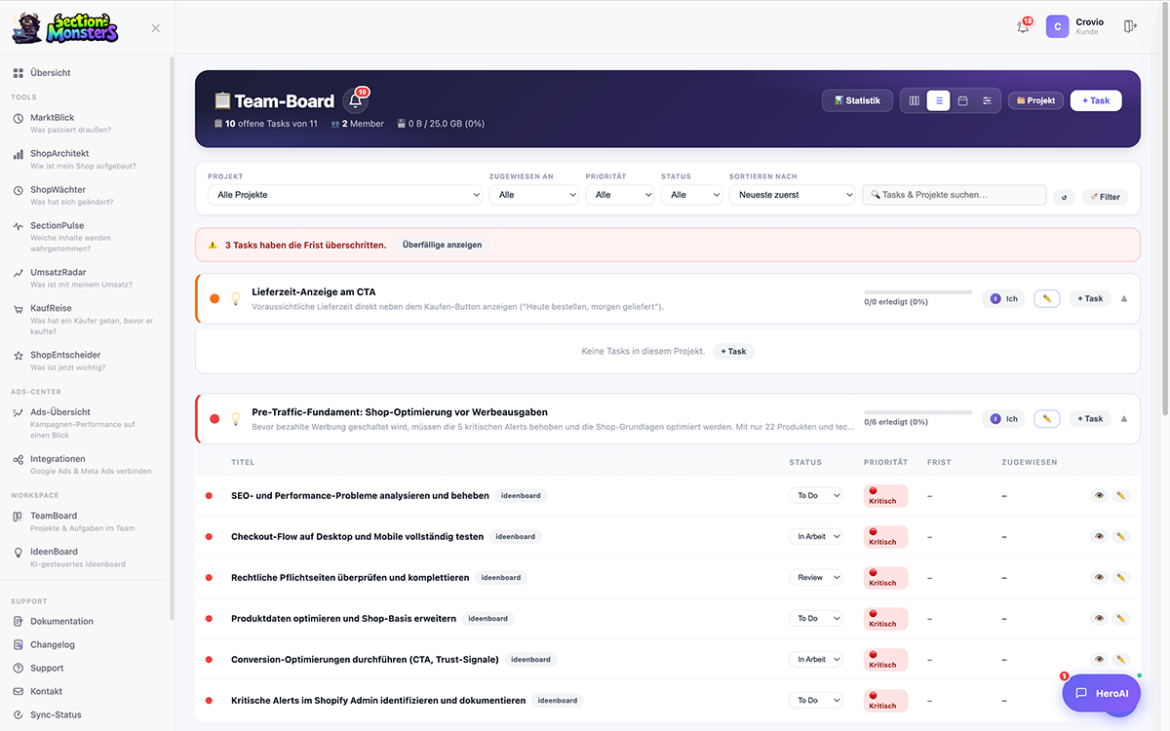Edit the SEO- und Performance-Probleme task
Screen dimensions: 1170x731
(x=1121, y=495)
